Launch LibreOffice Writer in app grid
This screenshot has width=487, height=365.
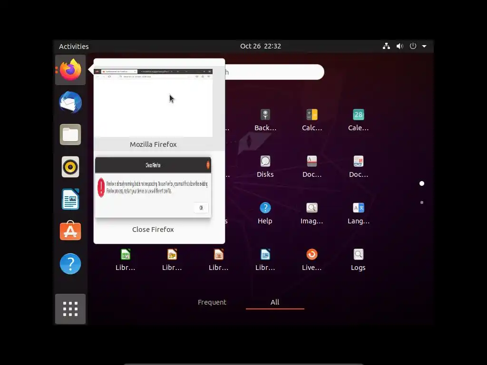[265, 259]
